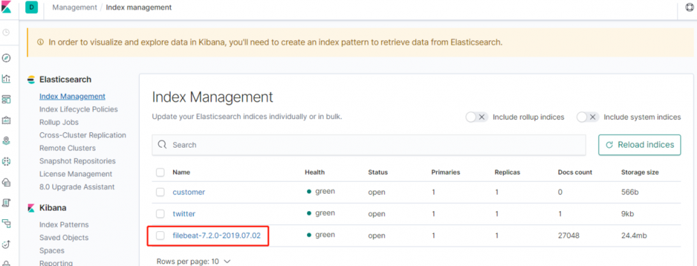This screenshot has height=266, width=697.
Task: Sort by Name column header
Action: tap(181, 172)
